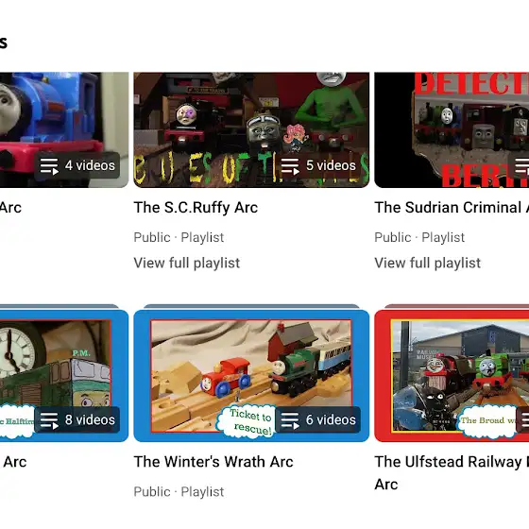Image resolution: width=529 pixels, height=529 pixels.
Task: Open the Winter's Wrath Arc thumbnail
Action: 251,376
